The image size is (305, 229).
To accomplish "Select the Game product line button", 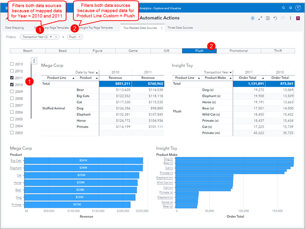I will 133,51.
